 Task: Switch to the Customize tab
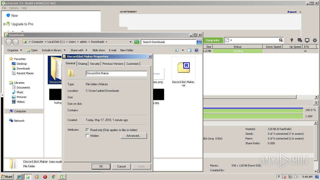click(132, 64)
